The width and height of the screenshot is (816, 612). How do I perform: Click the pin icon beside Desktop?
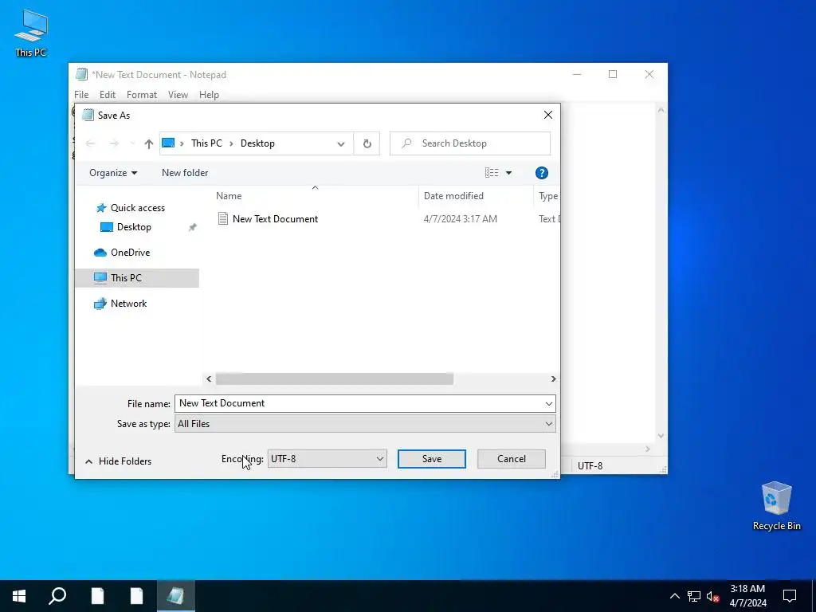click(193, 227)
